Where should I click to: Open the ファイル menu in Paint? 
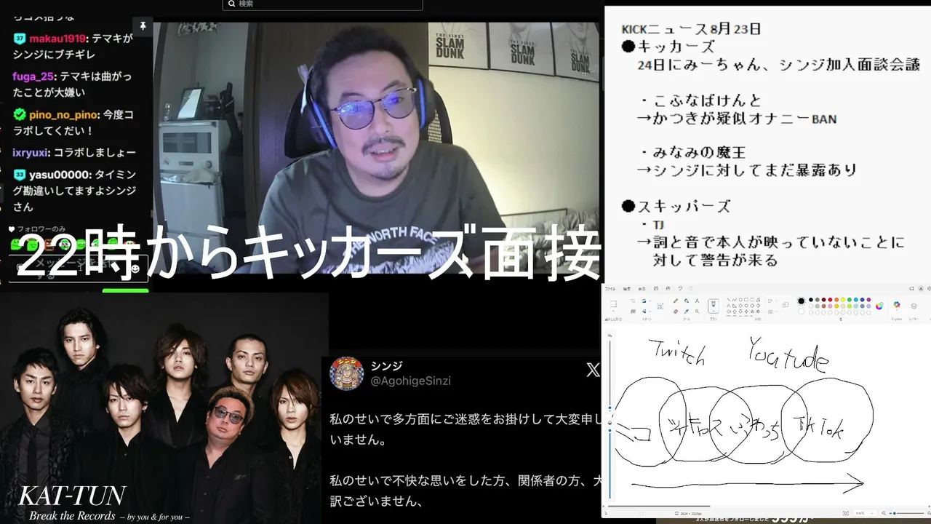click(x=610, y=288)
